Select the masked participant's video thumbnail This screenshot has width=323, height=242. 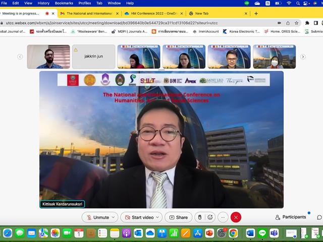(275, 56)
